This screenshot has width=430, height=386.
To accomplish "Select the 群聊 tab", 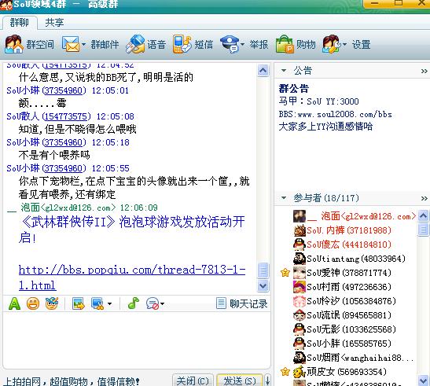I will tap(19, 22).
